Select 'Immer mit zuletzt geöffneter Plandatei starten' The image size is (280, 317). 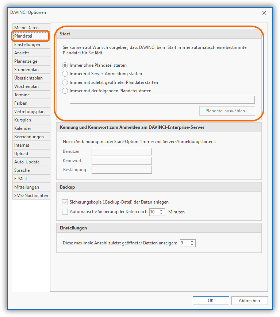(65, 82)
